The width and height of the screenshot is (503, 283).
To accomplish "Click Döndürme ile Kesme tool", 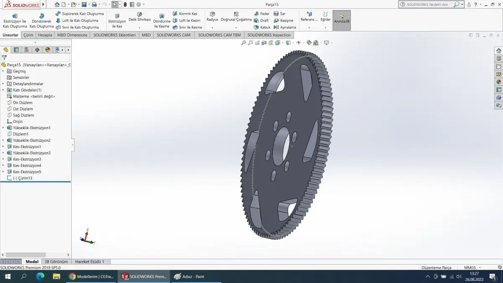I will [162, 21].
